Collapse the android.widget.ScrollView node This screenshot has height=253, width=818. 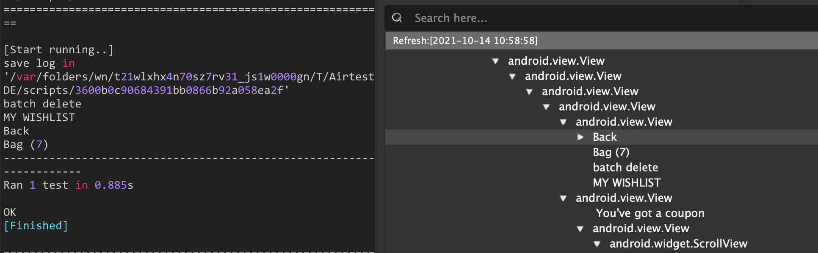click(x=597, y=244)
